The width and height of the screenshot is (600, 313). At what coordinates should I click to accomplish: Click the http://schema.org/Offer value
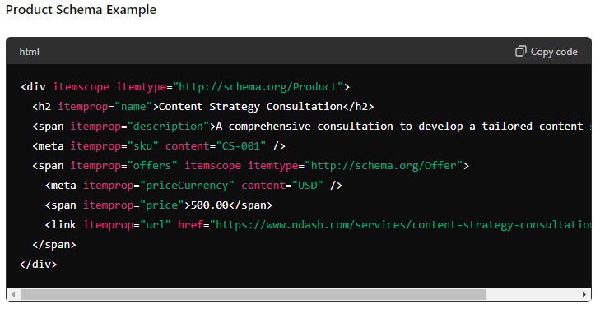click(384, 166)
